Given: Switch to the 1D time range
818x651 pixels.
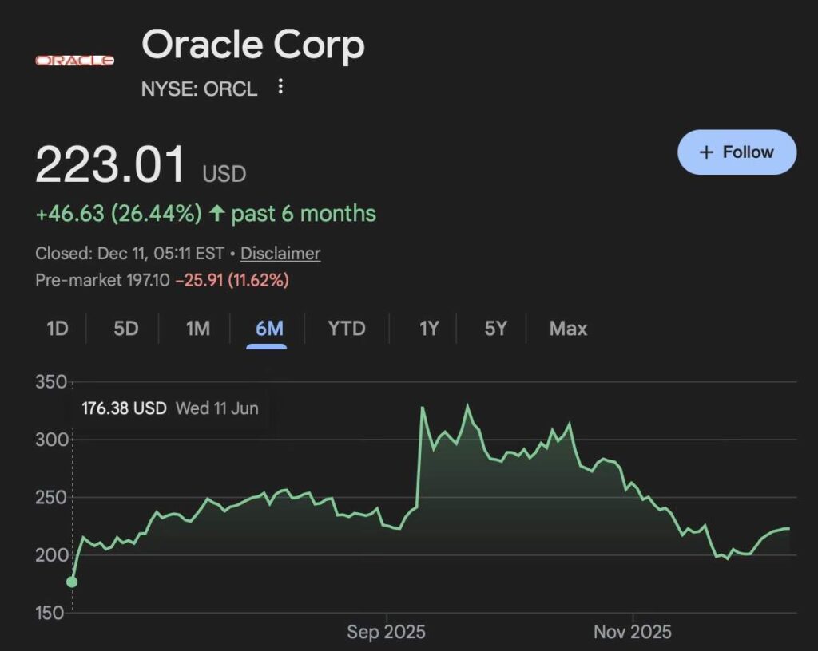Looking at the screenshot, I should coord(58,329).
